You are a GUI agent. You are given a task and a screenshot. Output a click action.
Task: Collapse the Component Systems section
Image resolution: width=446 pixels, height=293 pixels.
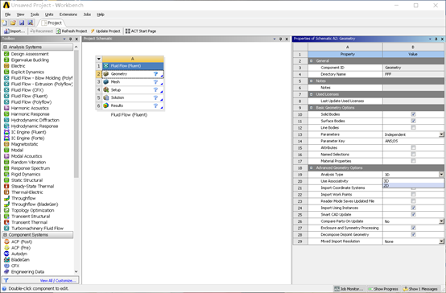coord(5,235)
